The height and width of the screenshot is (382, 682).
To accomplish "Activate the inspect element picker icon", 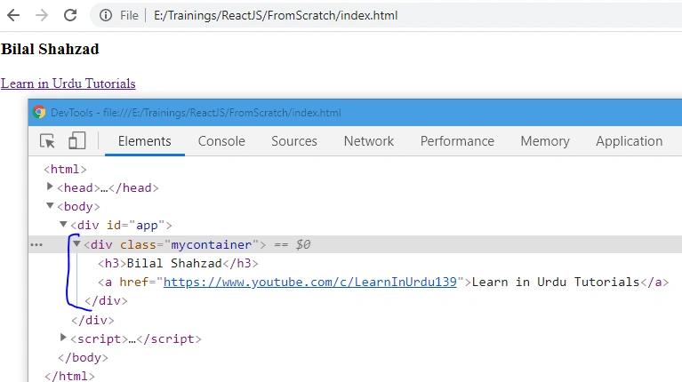I will click(47, 141).
